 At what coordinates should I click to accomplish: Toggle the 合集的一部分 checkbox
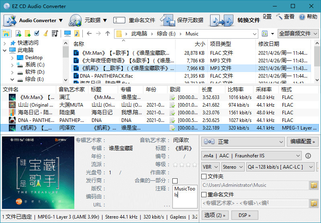pos(175,181)
